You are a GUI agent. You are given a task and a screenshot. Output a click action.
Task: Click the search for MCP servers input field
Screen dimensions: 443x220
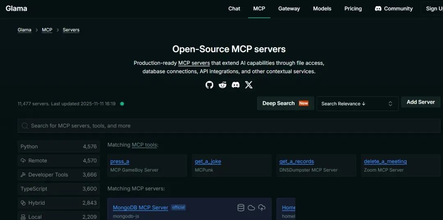[229, 126]
